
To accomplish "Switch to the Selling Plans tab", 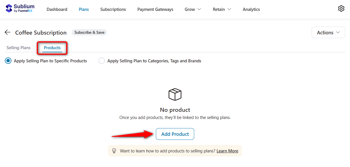I will [x=18, y=47].
